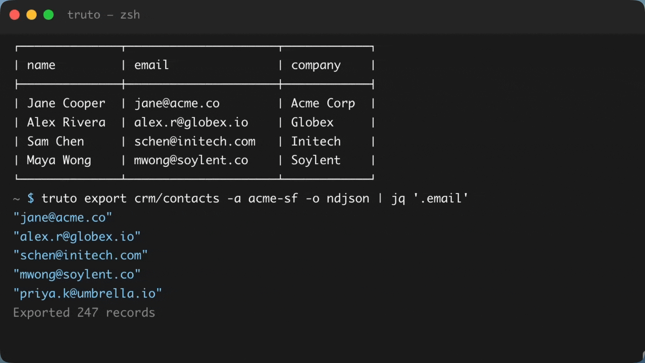This screenshot has height=363, width=645.
Task: Select the 'Soylent' company cell
Action: [x=316, y=160]
